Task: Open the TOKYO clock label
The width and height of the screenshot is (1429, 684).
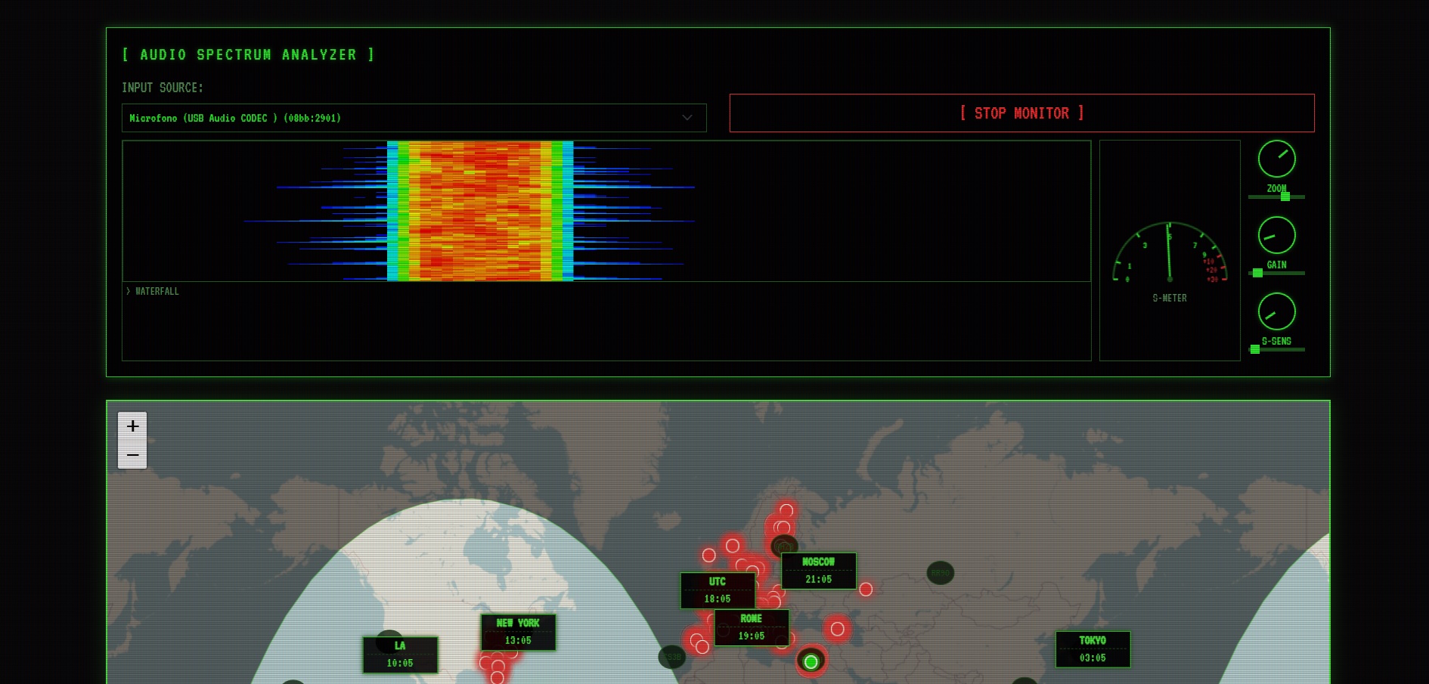Action: pos(1093,649)
